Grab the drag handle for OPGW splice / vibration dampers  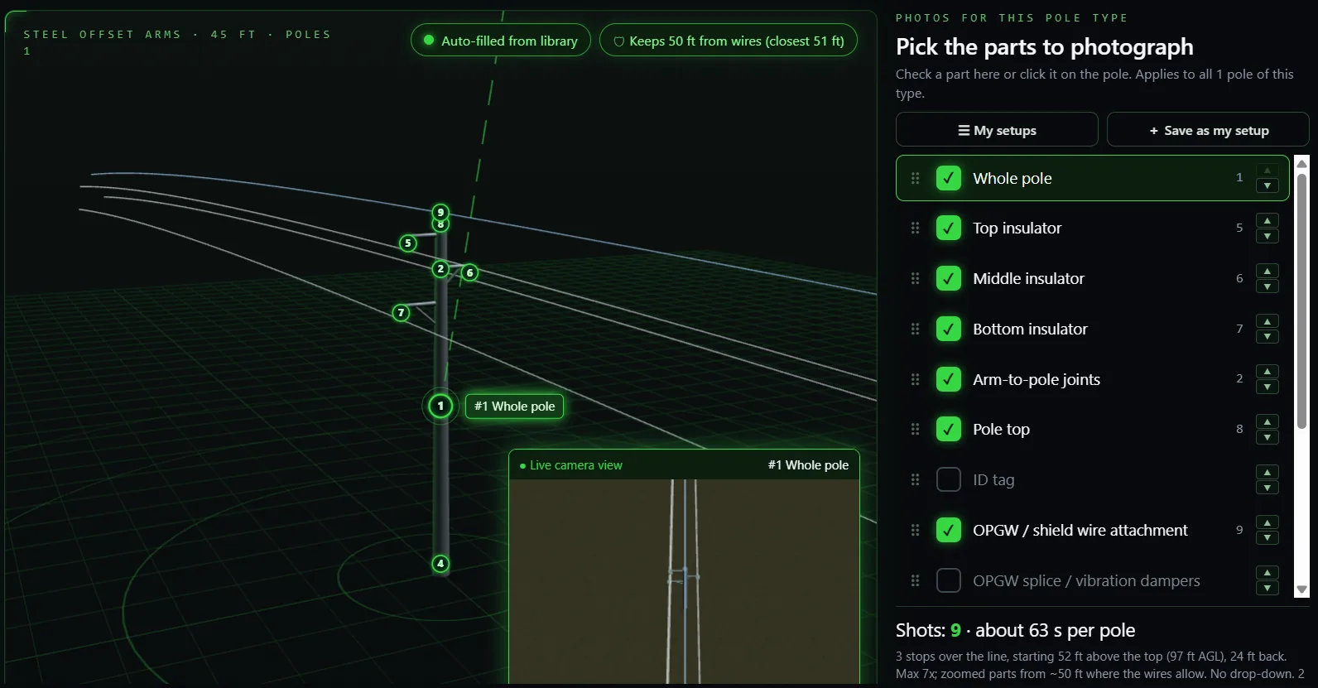click(x=915, y=580)
